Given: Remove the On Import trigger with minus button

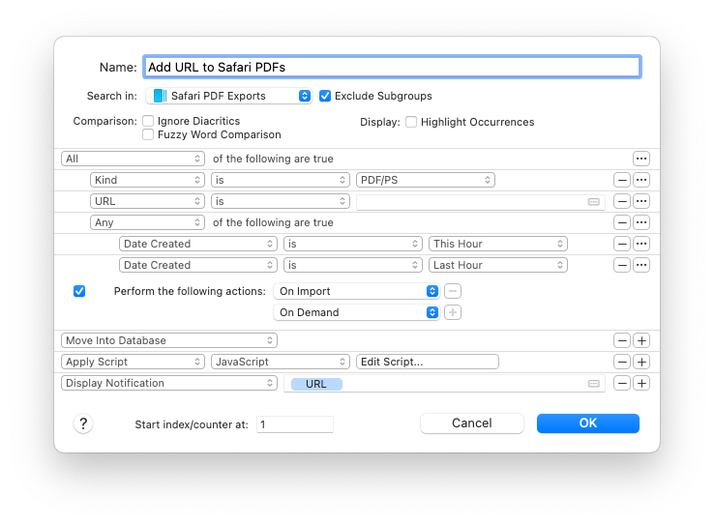Looking at the screenshot, I should click(x=453, y=291).
